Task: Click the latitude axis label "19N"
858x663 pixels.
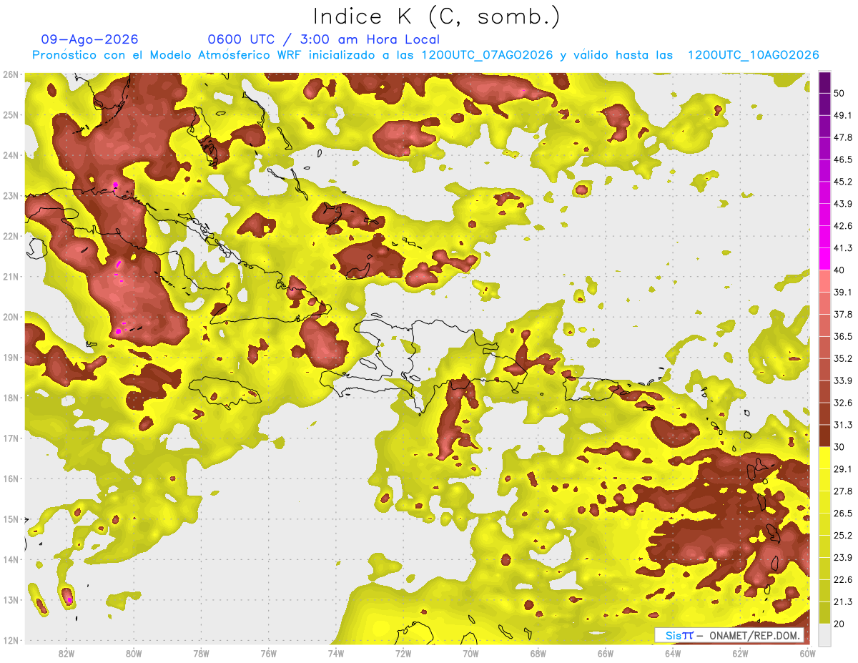Action: pos(10,357)
